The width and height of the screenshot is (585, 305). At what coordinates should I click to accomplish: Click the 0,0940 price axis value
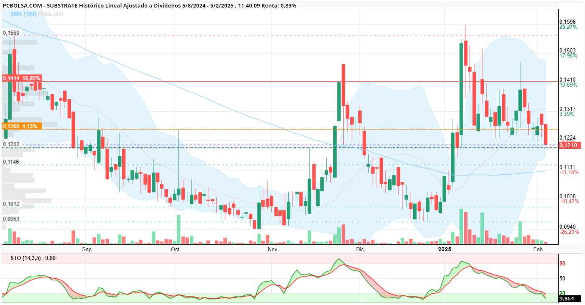[568, 227]
